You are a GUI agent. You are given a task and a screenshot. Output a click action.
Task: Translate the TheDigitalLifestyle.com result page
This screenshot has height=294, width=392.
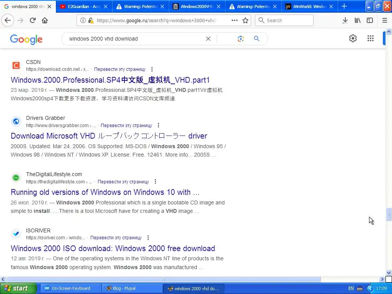point(123,181)
